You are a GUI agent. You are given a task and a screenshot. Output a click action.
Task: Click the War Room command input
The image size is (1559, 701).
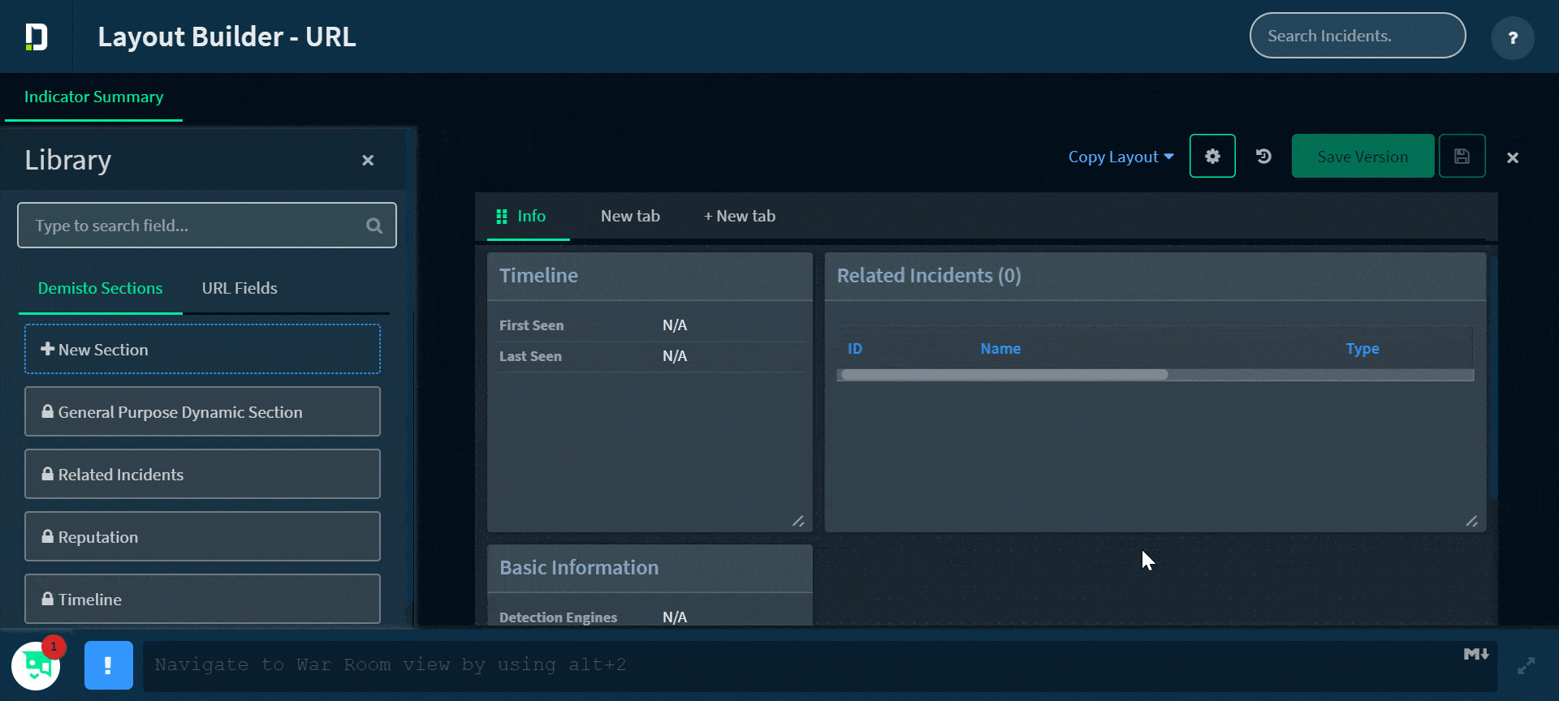(820, 666)
